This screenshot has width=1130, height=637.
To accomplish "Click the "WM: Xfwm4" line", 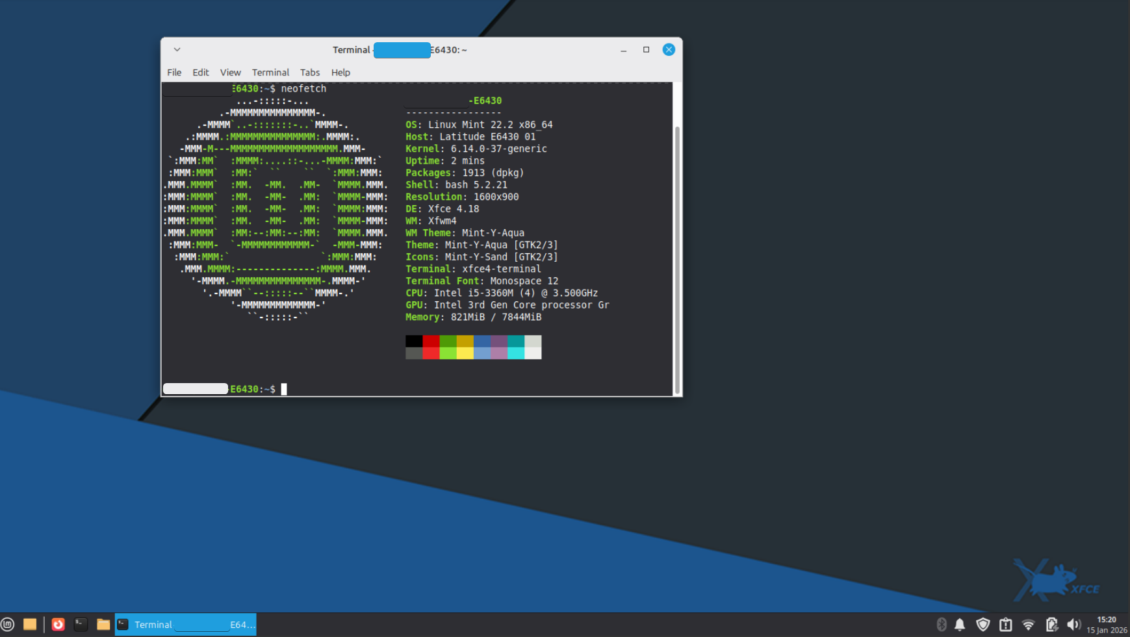I will [x=431, y=221].
